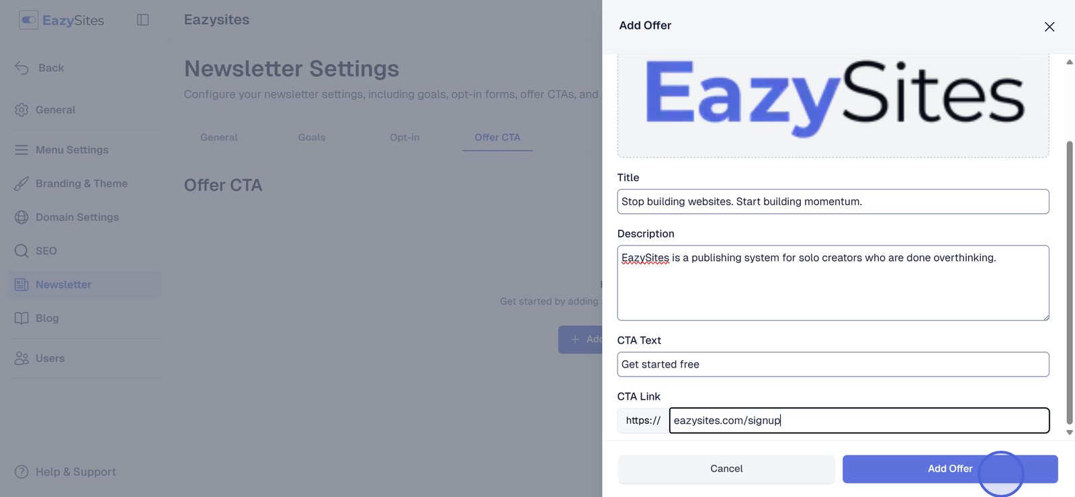This screenshot has width=1075, height=497.
Task: Focus the CTA Text field
Action: [x=832, y=365]
